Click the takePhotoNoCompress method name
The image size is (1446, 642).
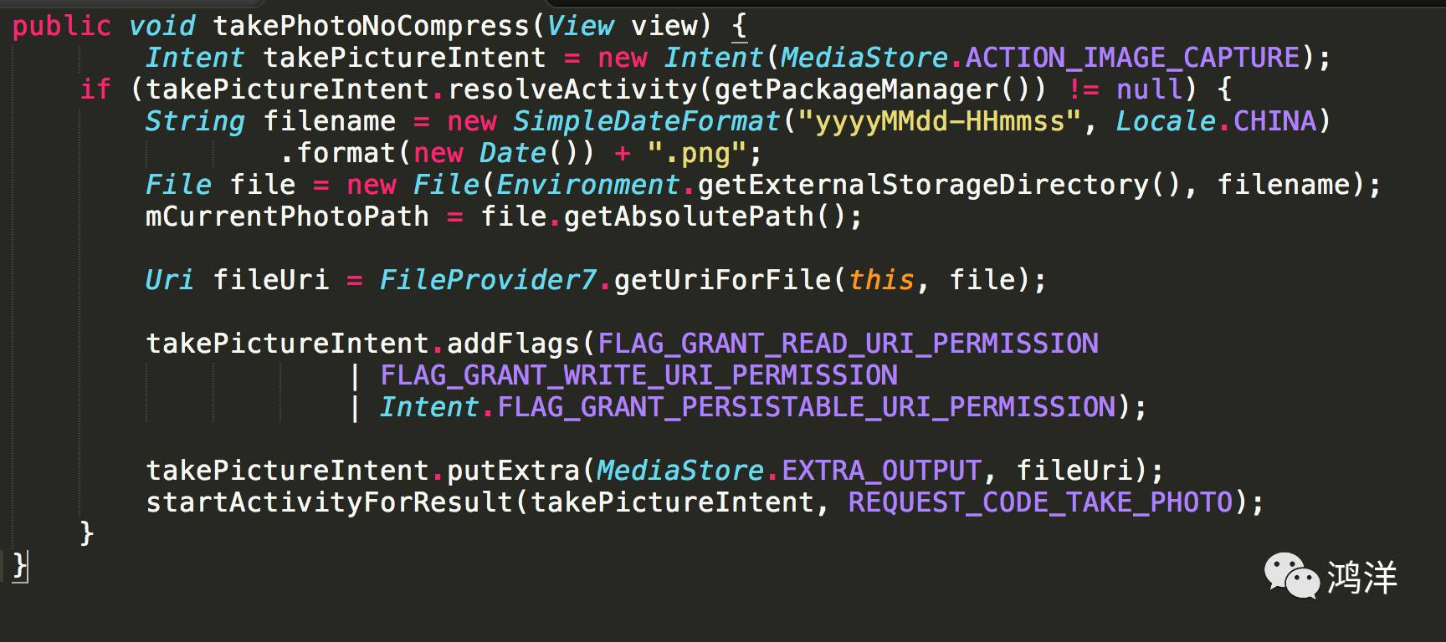point(372,26)
